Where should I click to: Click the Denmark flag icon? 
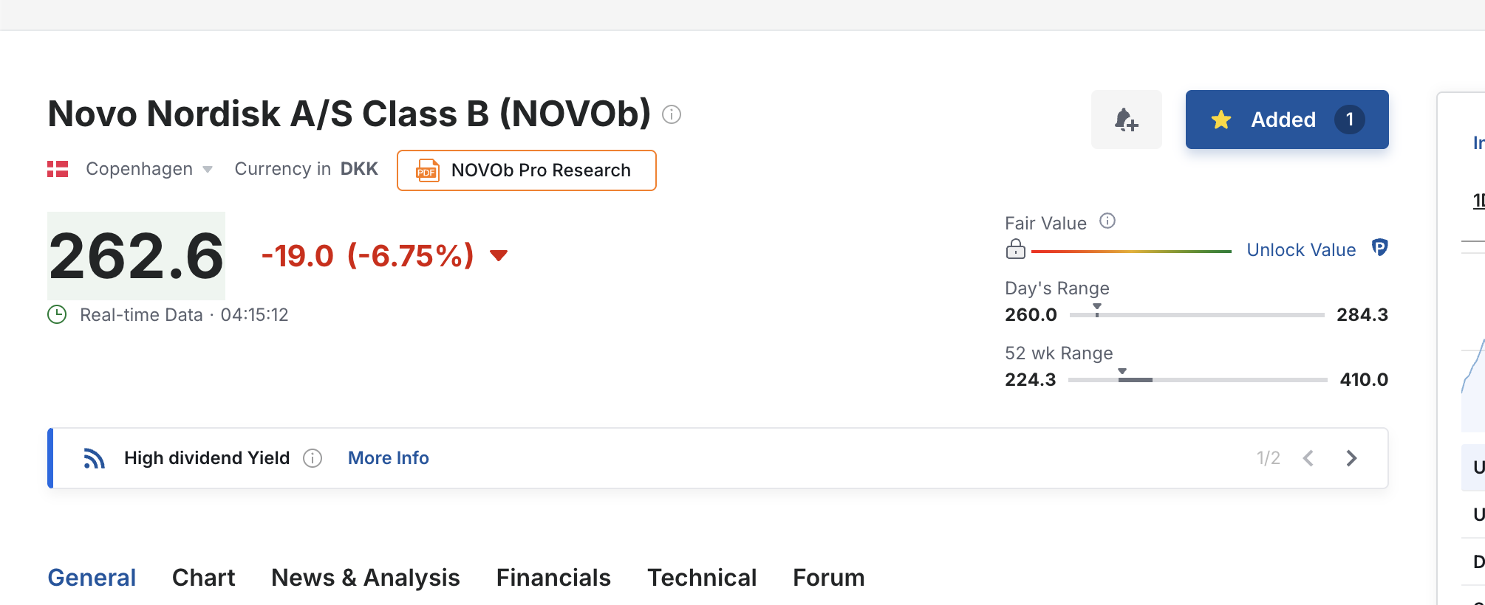pyautogui.click(x=58, y=169)
